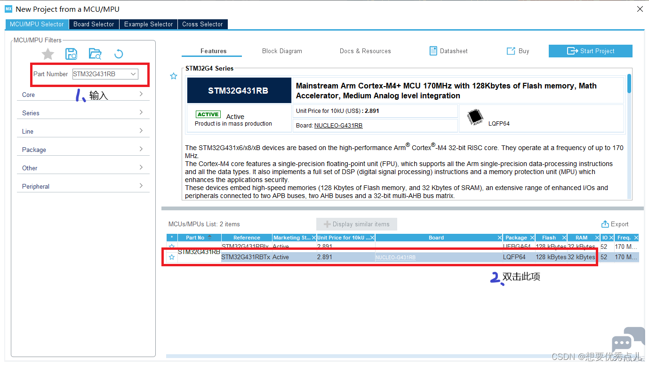Mark STM32G4 Series description as favorite star

[174, 76]
